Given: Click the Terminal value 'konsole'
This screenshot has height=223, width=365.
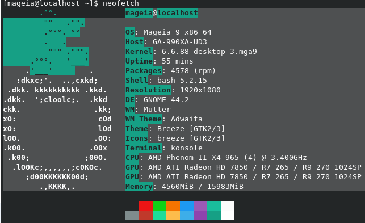Looking at the screenshot, I should (x=187, y=148).
